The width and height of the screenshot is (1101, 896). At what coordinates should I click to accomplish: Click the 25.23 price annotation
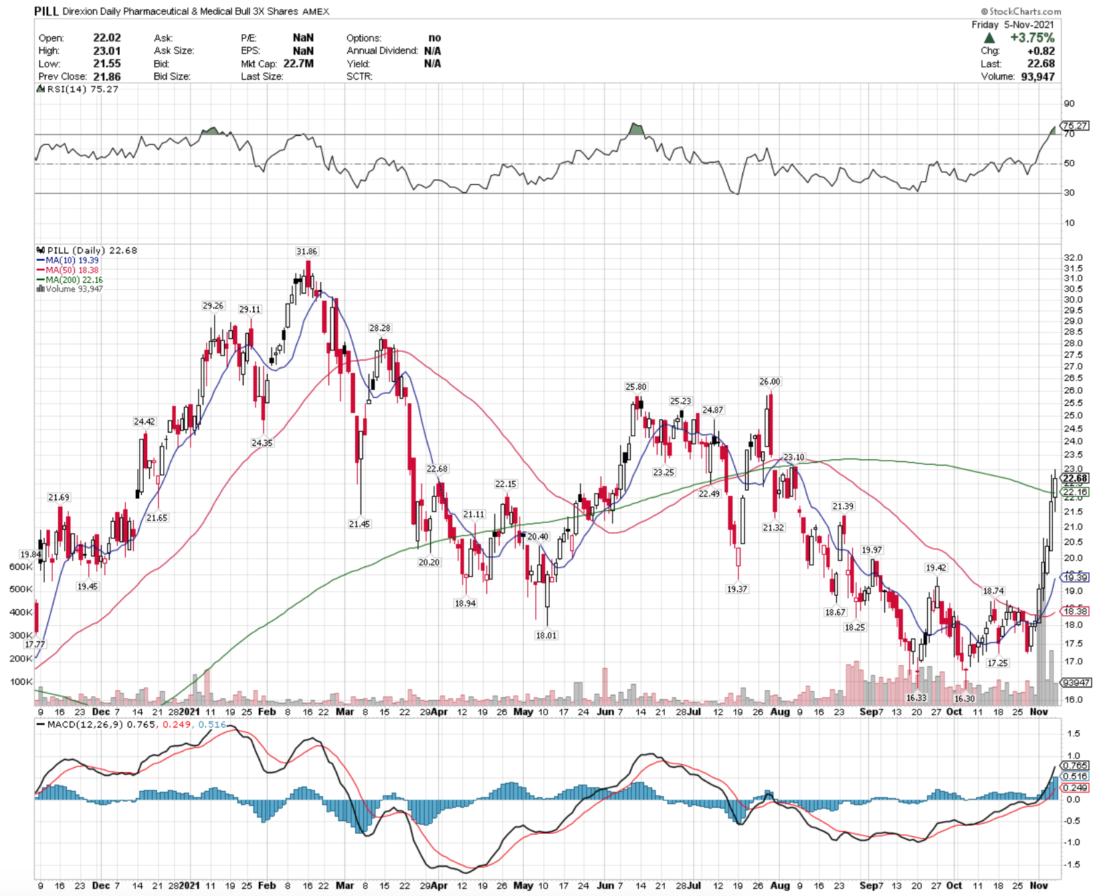click(681, 401)
